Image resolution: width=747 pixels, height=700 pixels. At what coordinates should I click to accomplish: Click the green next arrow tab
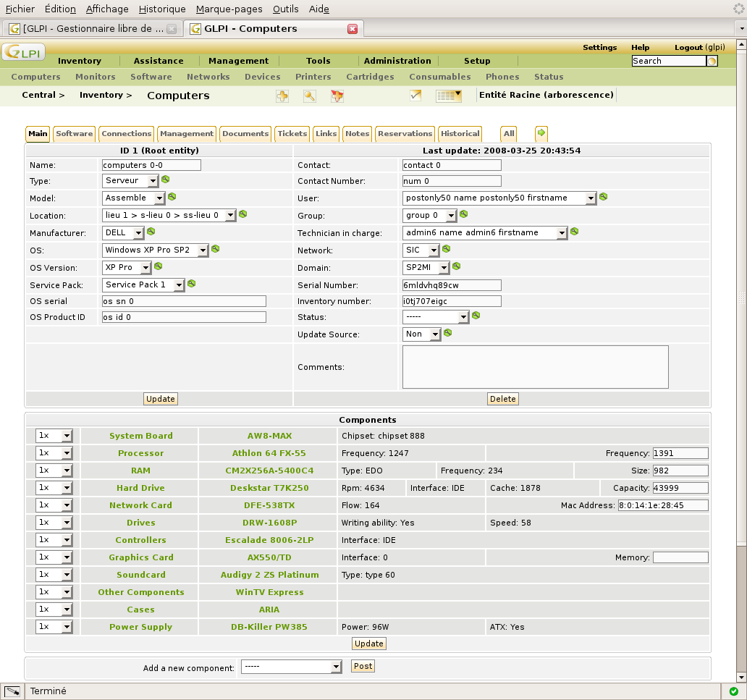click(541, 133)
